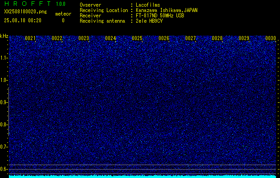Click the version number 1.0.0
Screen dimensions: 280x178
pos(61,4)
